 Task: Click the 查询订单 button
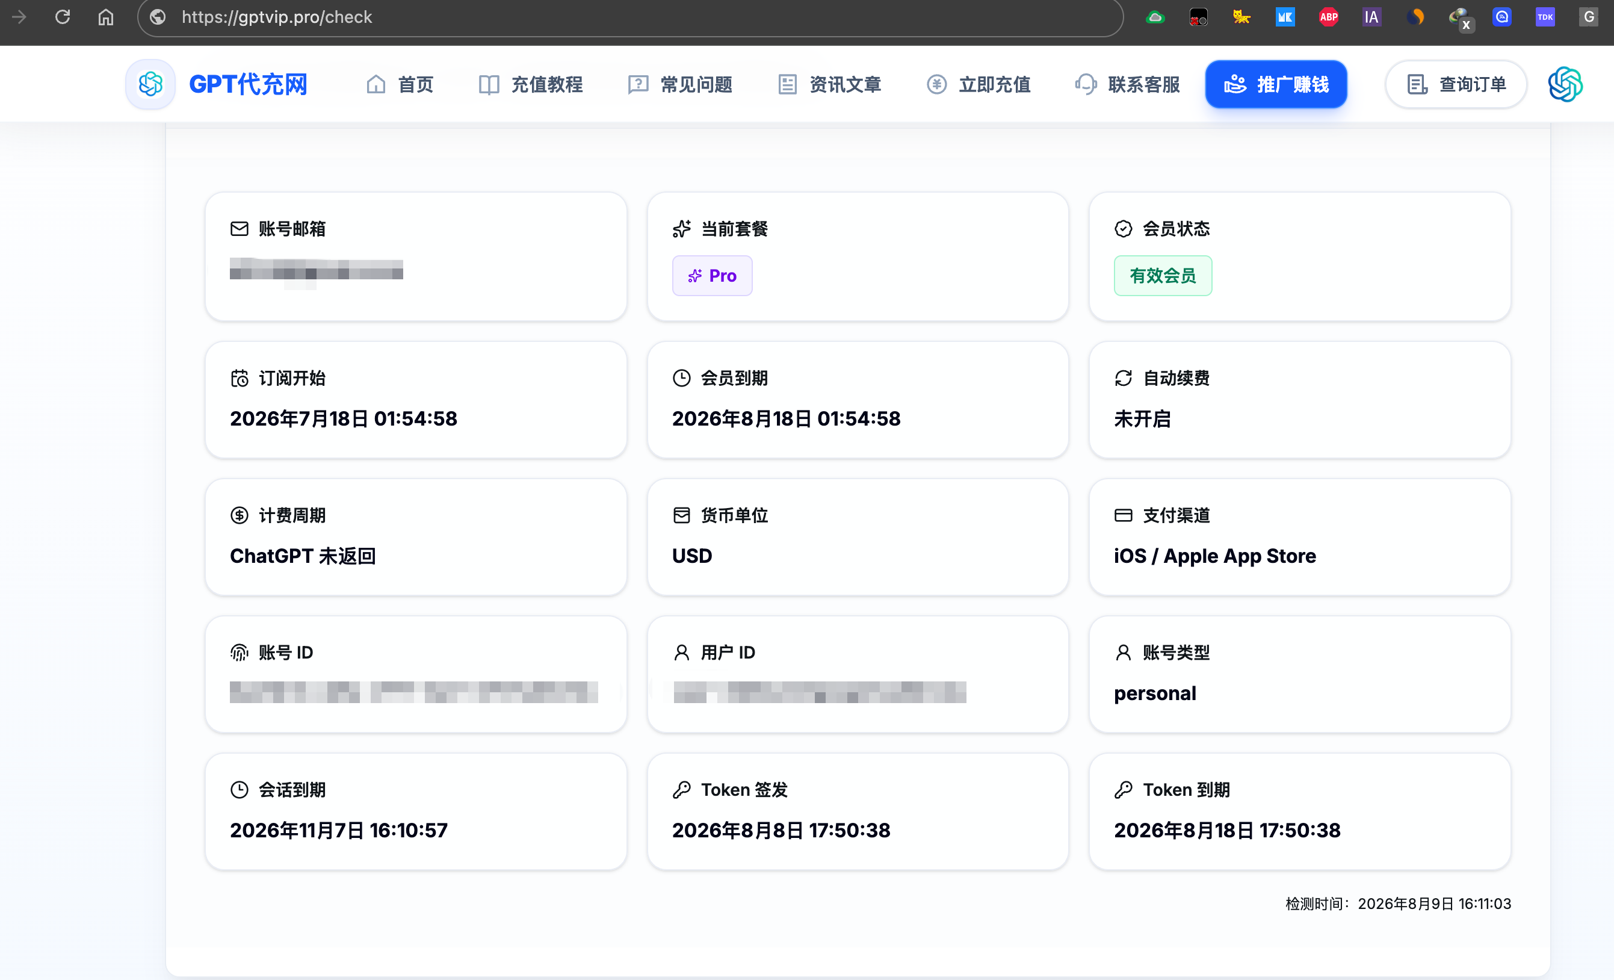click(1456, 84)
